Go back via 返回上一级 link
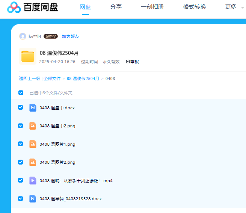 click(29, 79)
